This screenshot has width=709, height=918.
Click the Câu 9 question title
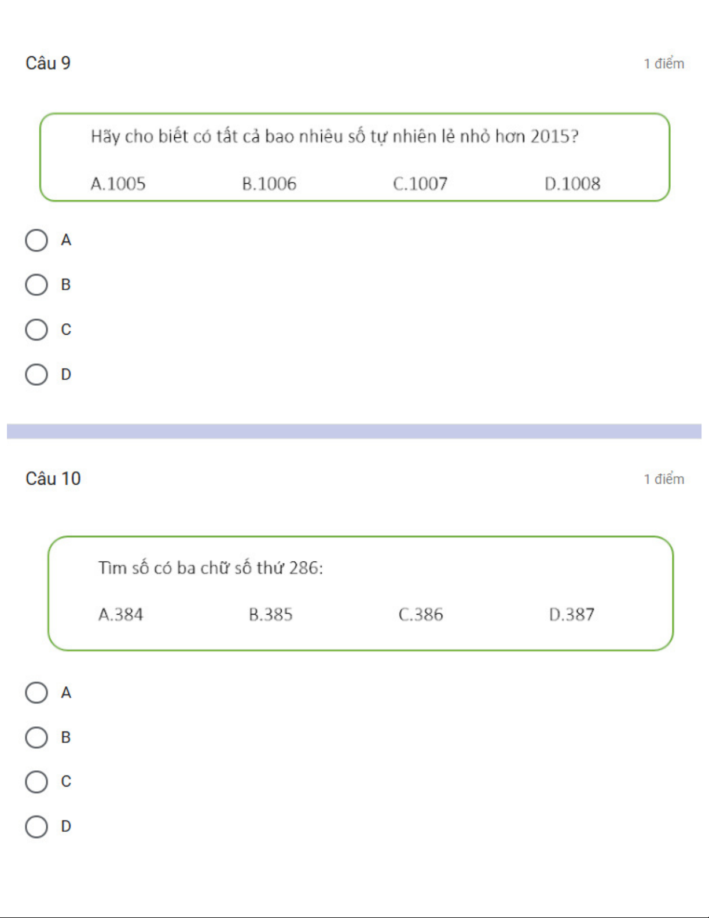click(x=48, y=63)
